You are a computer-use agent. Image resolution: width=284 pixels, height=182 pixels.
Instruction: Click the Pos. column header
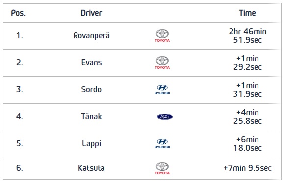click(18, 13)
